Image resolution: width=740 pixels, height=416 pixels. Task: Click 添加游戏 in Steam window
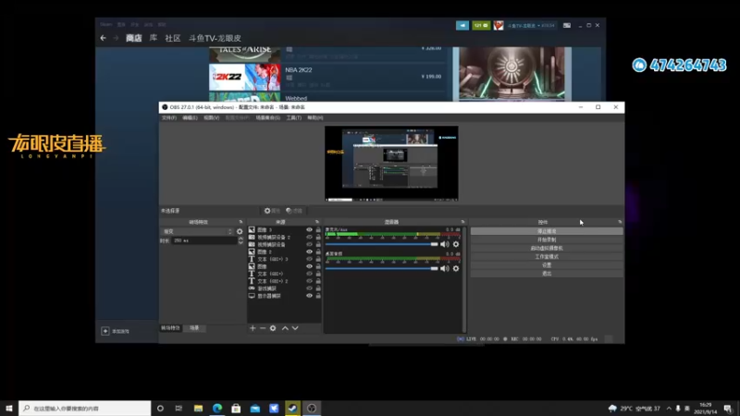click(116, 331)
